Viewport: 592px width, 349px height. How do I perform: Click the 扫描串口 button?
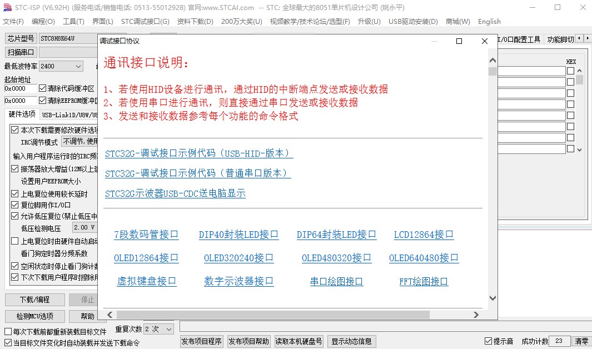click(x=21, y=52)
